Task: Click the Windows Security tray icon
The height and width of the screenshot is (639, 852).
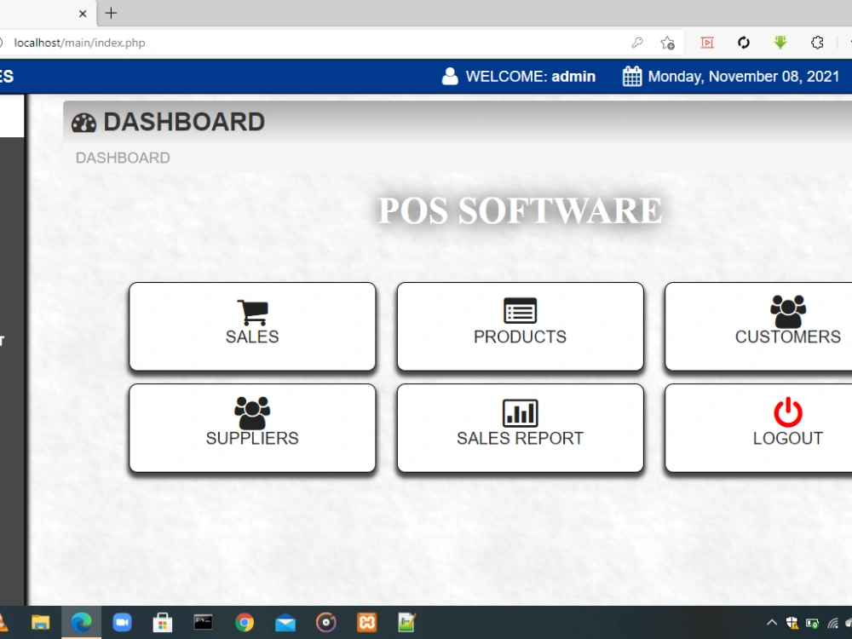Action: [792, 623]
